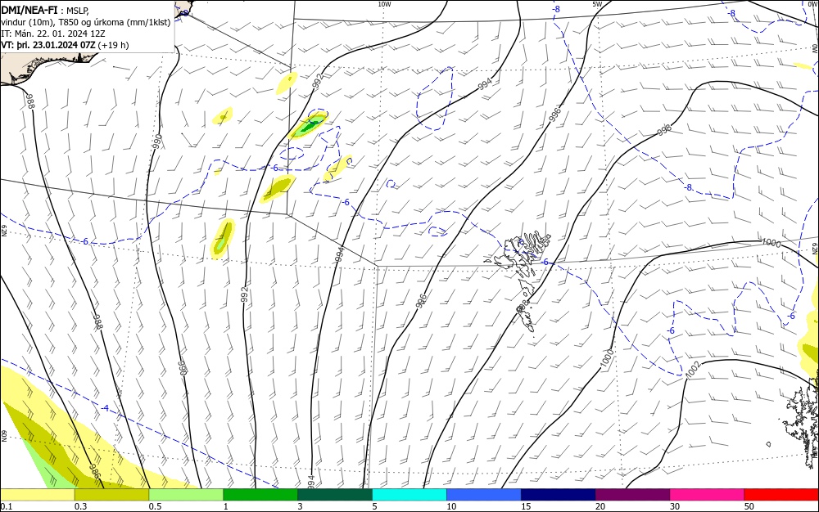Image resolution: width=819 pixels, height=512 pixels.
Task: Pick the dark green 3–5 legend swatch
Action: pyautogui.click(x=335, y=495)
